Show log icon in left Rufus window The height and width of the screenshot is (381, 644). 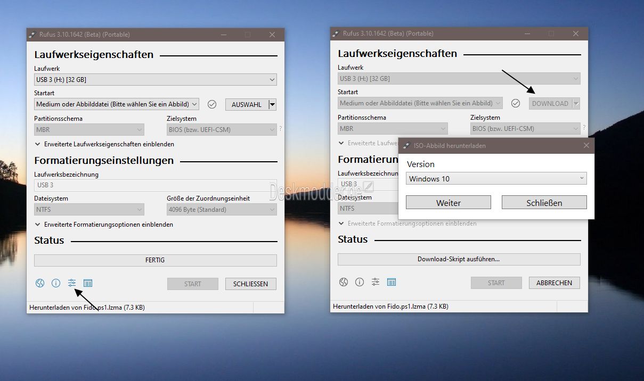tap(88, 283)
